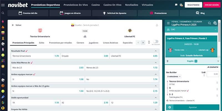Open Solicitud de Apuesta

point(114,13)
